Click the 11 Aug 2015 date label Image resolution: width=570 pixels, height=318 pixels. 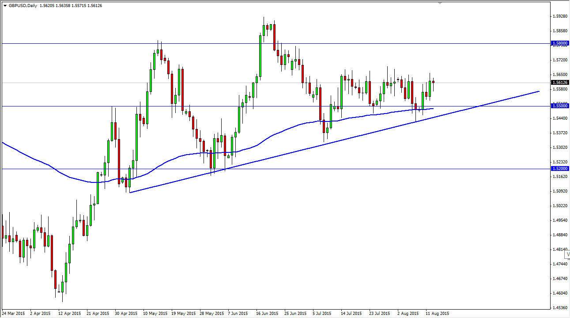(x=437, y=313)
